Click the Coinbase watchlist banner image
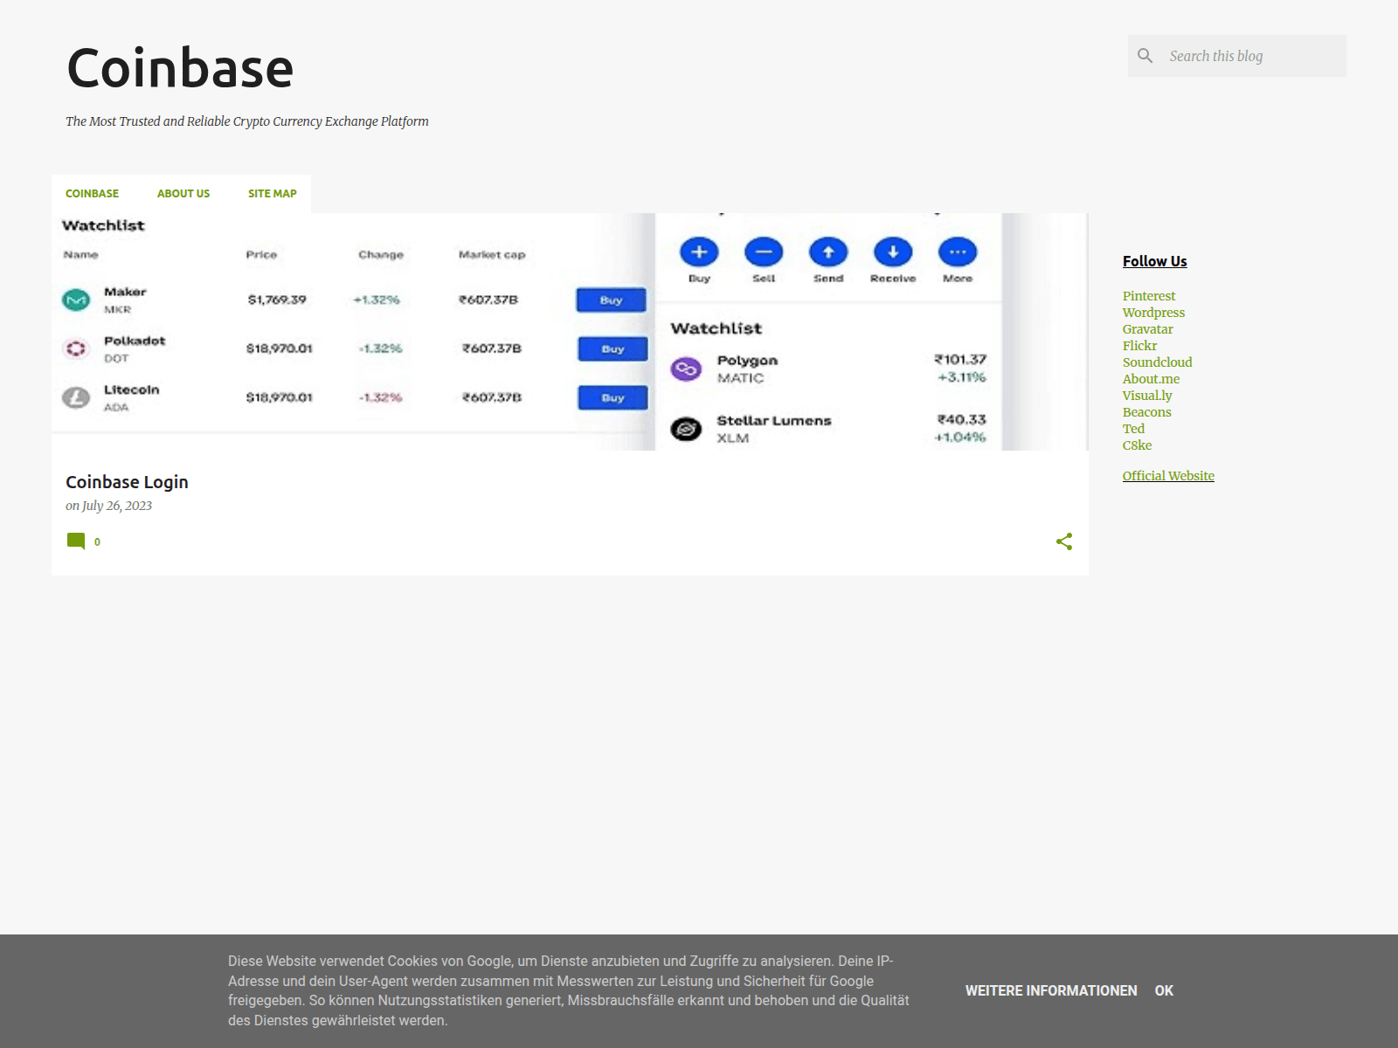 [570, 332]
